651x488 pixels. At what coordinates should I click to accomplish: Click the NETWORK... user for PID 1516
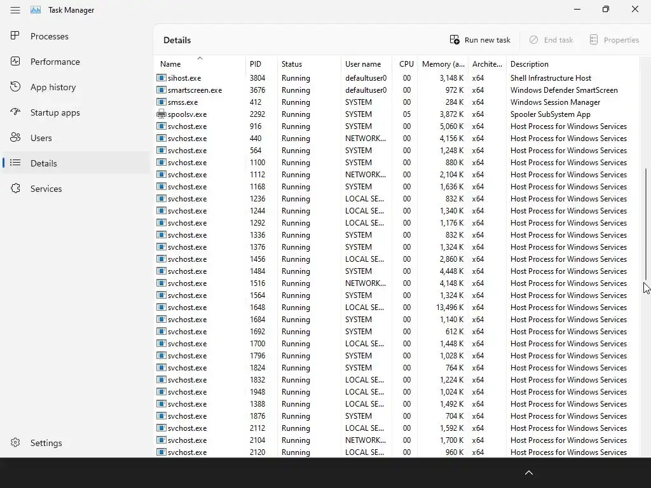tap(366, 283)
